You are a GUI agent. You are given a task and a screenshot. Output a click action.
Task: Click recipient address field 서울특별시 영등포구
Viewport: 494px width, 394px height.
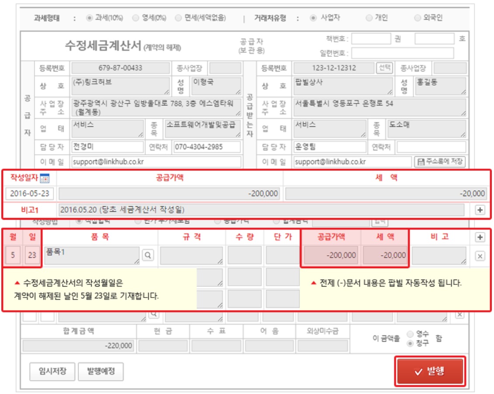(380, 107)
